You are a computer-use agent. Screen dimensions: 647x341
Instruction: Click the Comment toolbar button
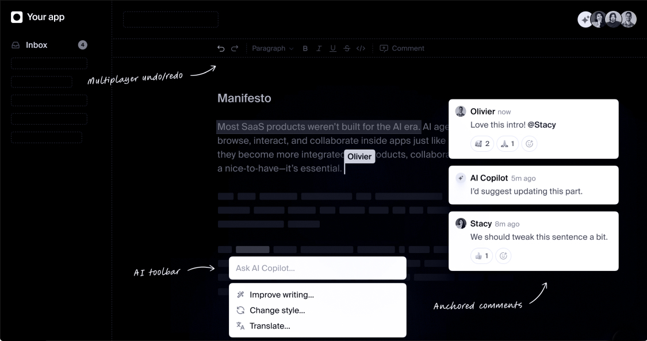click(x=402, y=49)
